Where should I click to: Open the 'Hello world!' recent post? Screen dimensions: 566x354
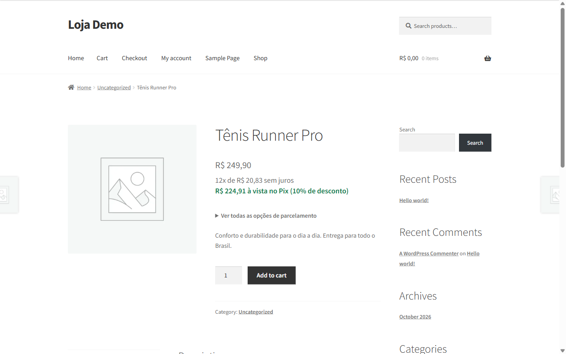pos(414,200)
